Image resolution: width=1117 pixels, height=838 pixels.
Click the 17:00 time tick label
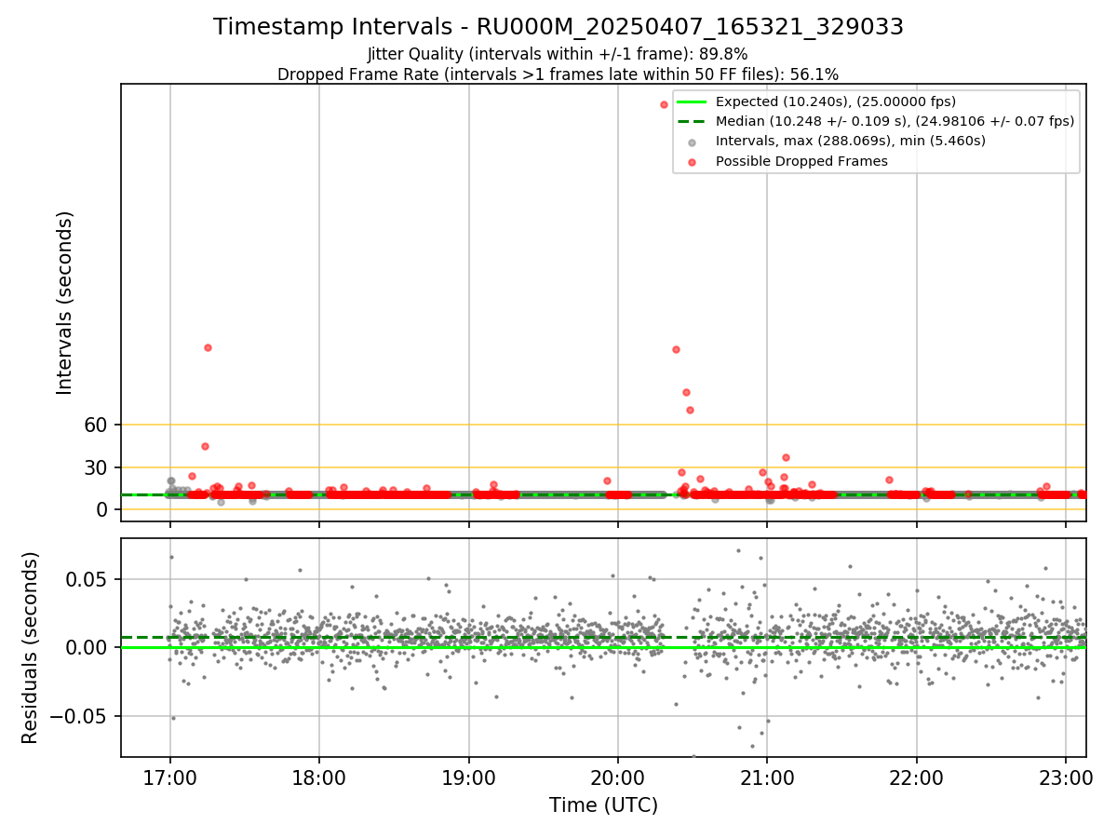(x=169, y=778)
